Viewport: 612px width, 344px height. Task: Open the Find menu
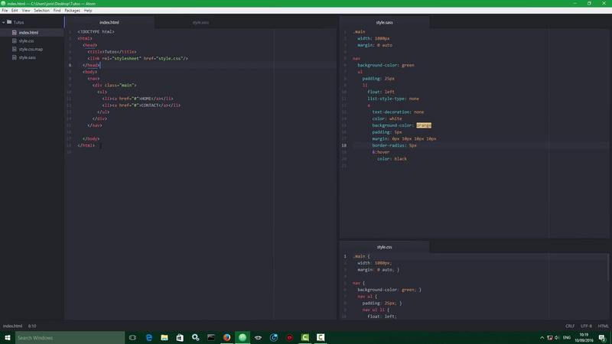tap(57, 11)
